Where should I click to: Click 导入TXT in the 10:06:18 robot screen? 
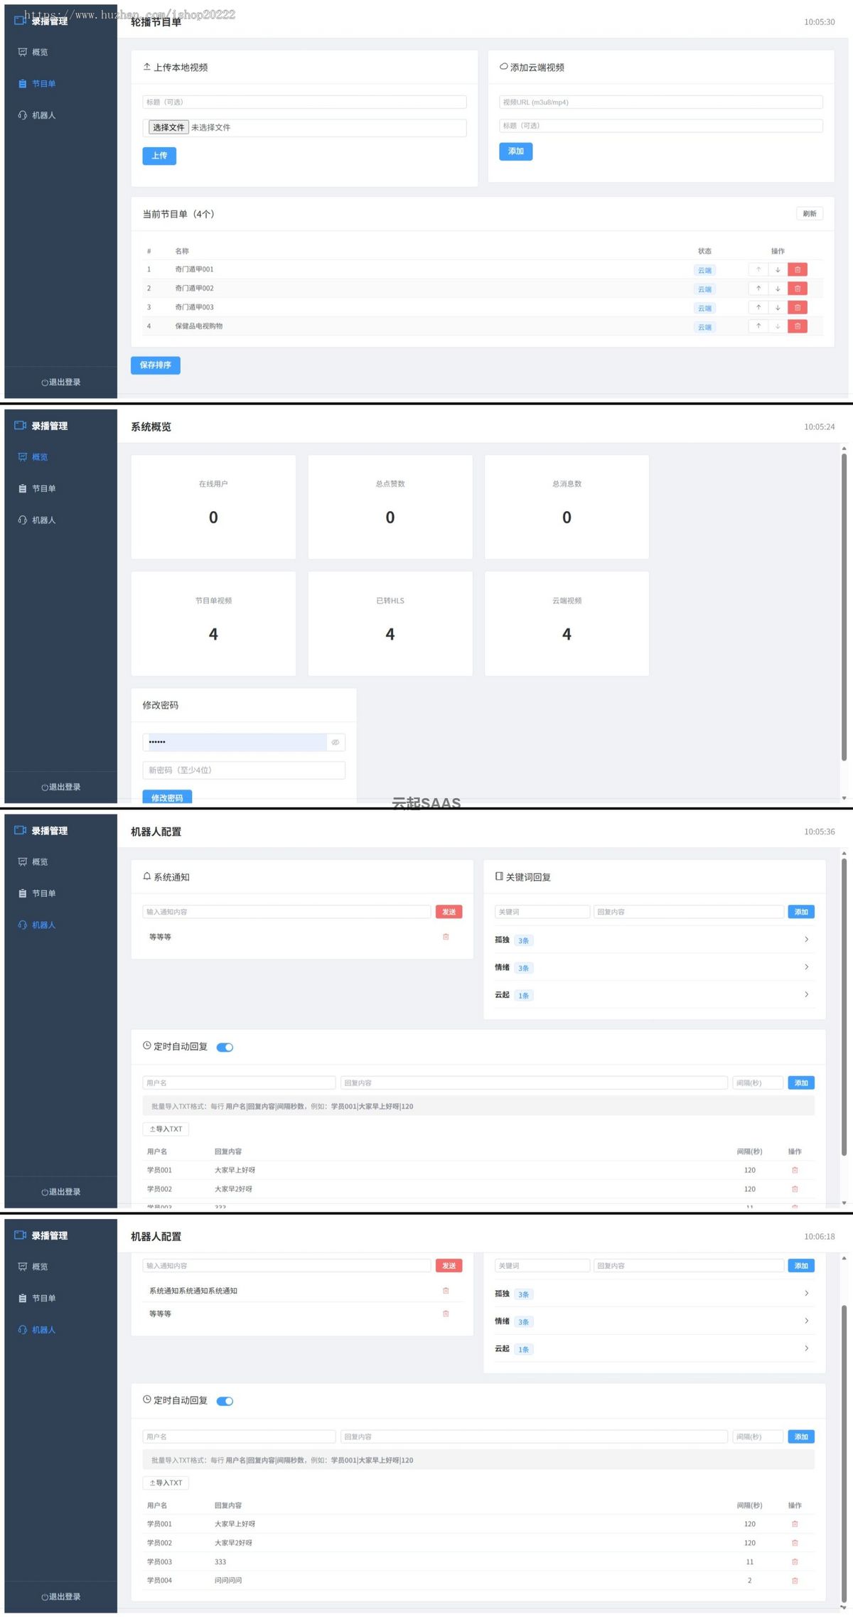tap(166, 1483)
